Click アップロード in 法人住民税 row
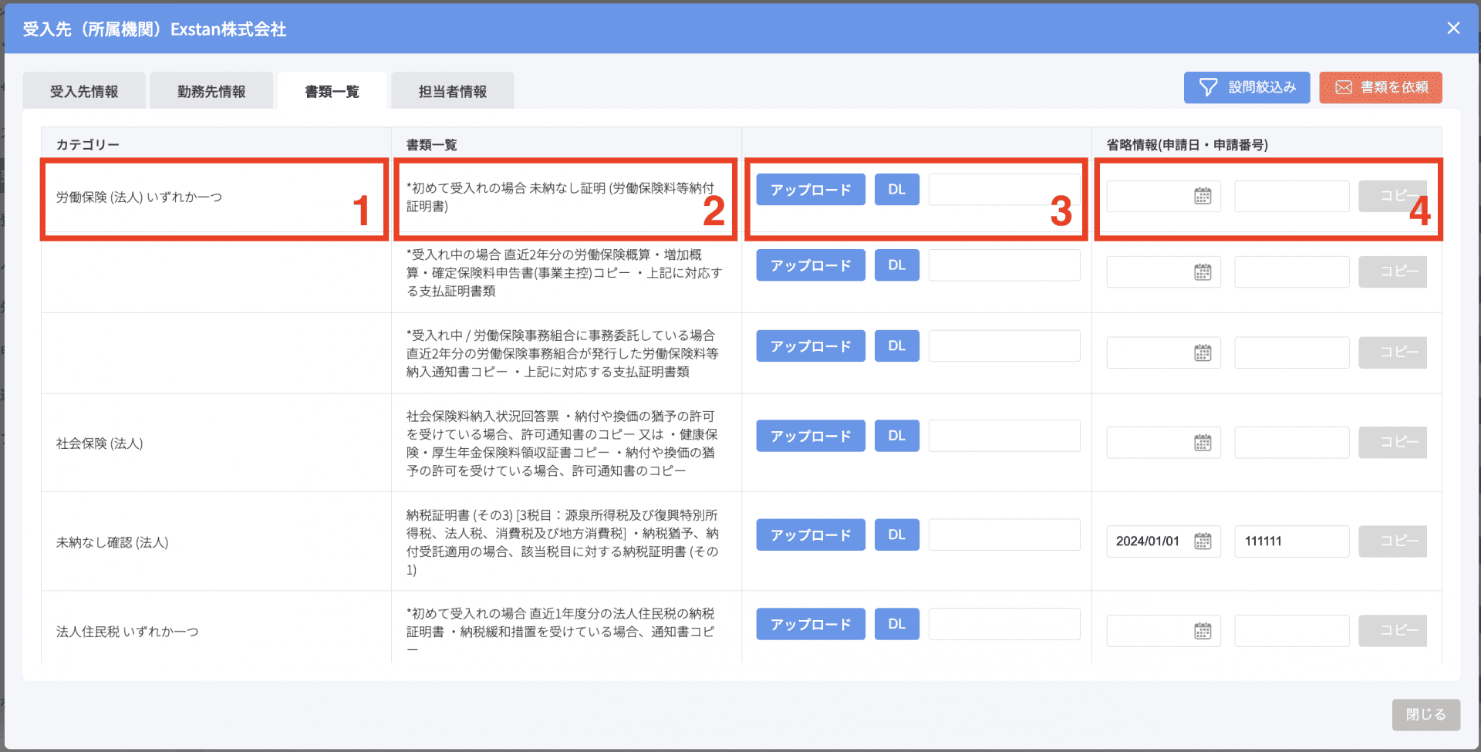 click(x=810, y=624)
